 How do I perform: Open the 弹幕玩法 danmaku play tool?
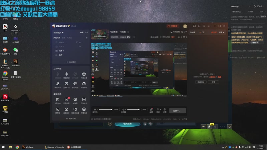pos(58,85)
